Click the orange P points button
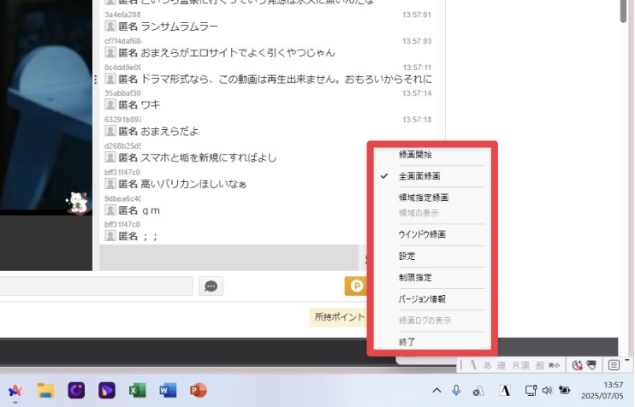This screenshot has height=407, width=635. (355, 286)
